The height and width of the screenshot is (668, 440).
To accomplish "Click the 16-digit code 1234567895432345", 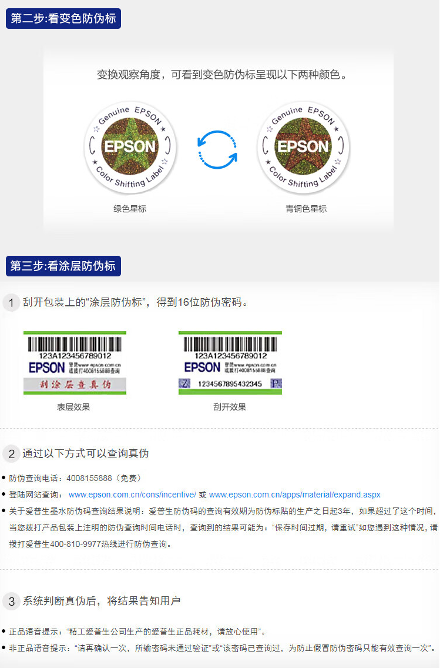I will pyautogui.click(x=230, y=384).
